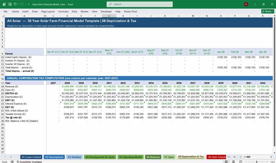The height and width of the screenshot is (163, 276).
Task: Switch to Page Break Preview icon
Action: 241,162
